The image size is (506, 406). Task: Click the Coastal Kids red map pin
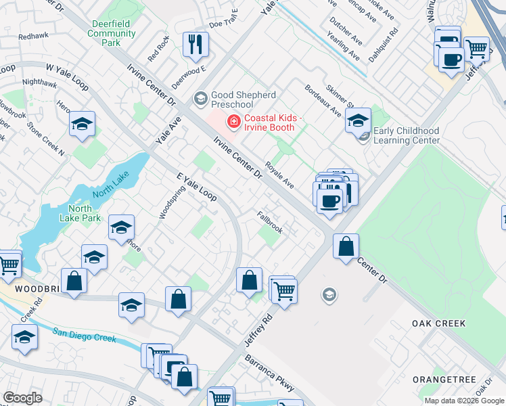click(x=233, y=122)
